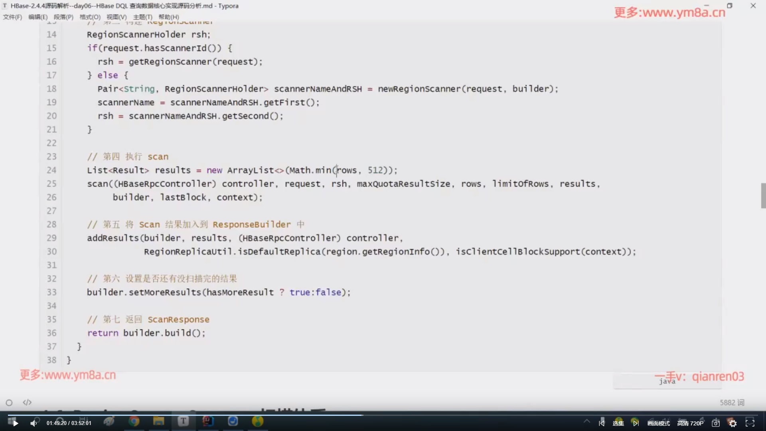Screen dimensions: 766x431
Task: Open 主题(T) theme menu
Action: [x=142, y=17]
